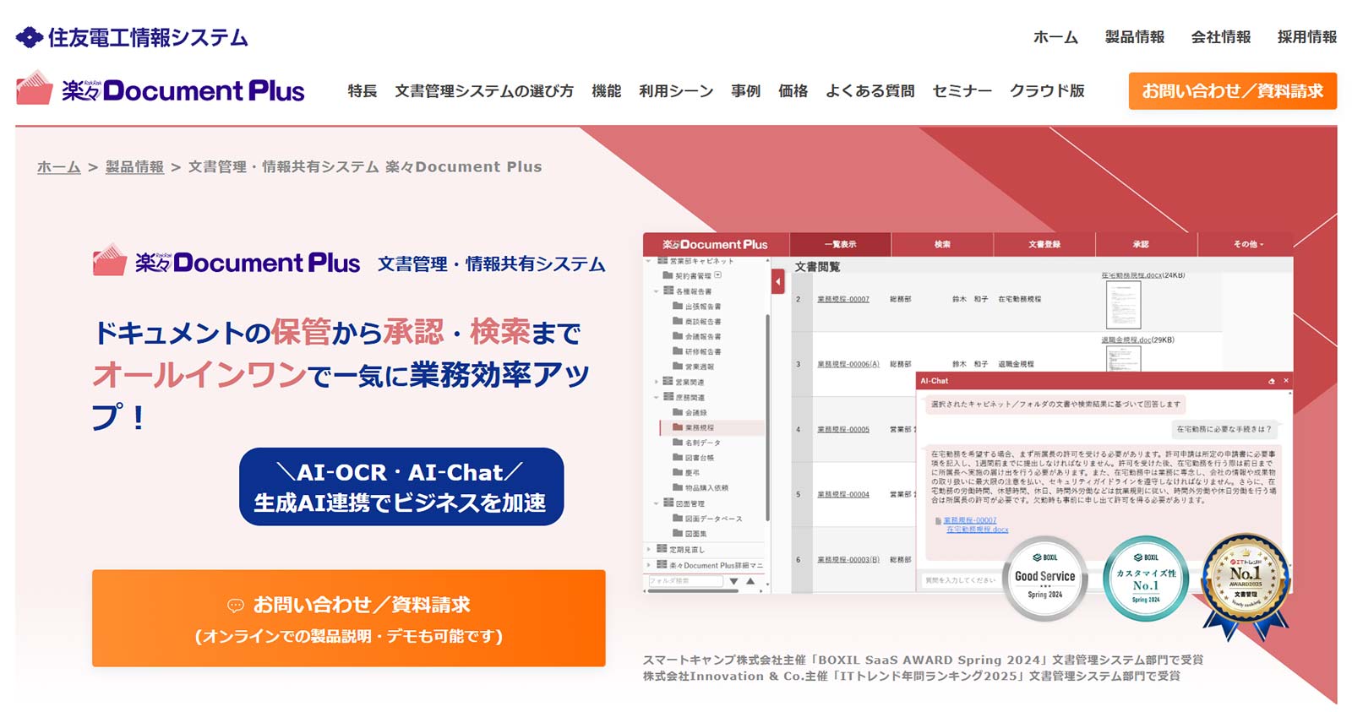Screen dimensions: 1352x712
Task: Switch to the 一覧表示 tab
Action: click(x=840, y=244)
